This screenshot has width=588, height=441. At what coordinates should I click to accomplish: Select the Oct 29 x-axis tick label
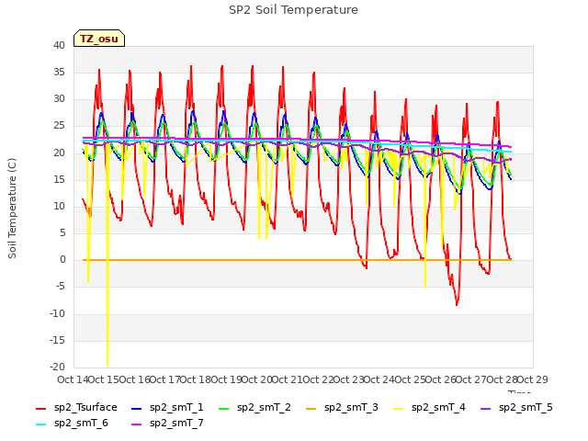pos(533,379)
